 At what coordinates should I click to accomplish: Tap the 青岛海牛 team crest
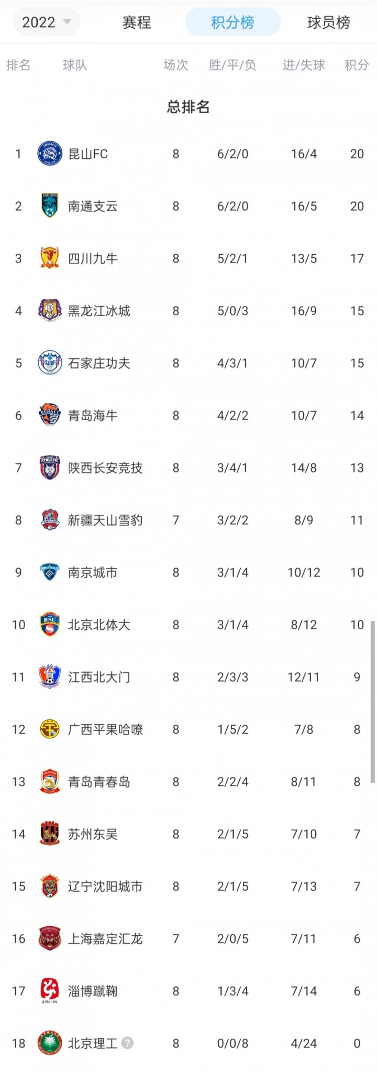tap(50, 415)
